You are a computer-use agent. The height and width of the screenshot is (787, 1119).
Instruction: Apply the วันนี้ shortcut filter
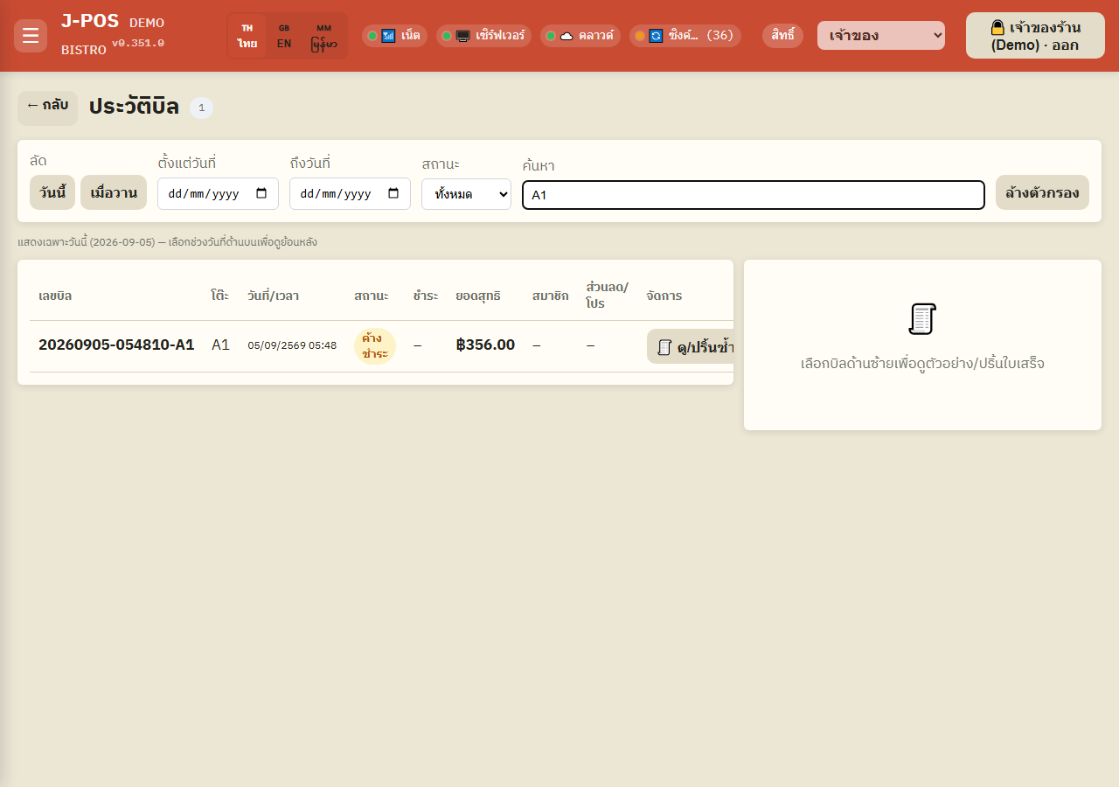click(x=52, y=192)
